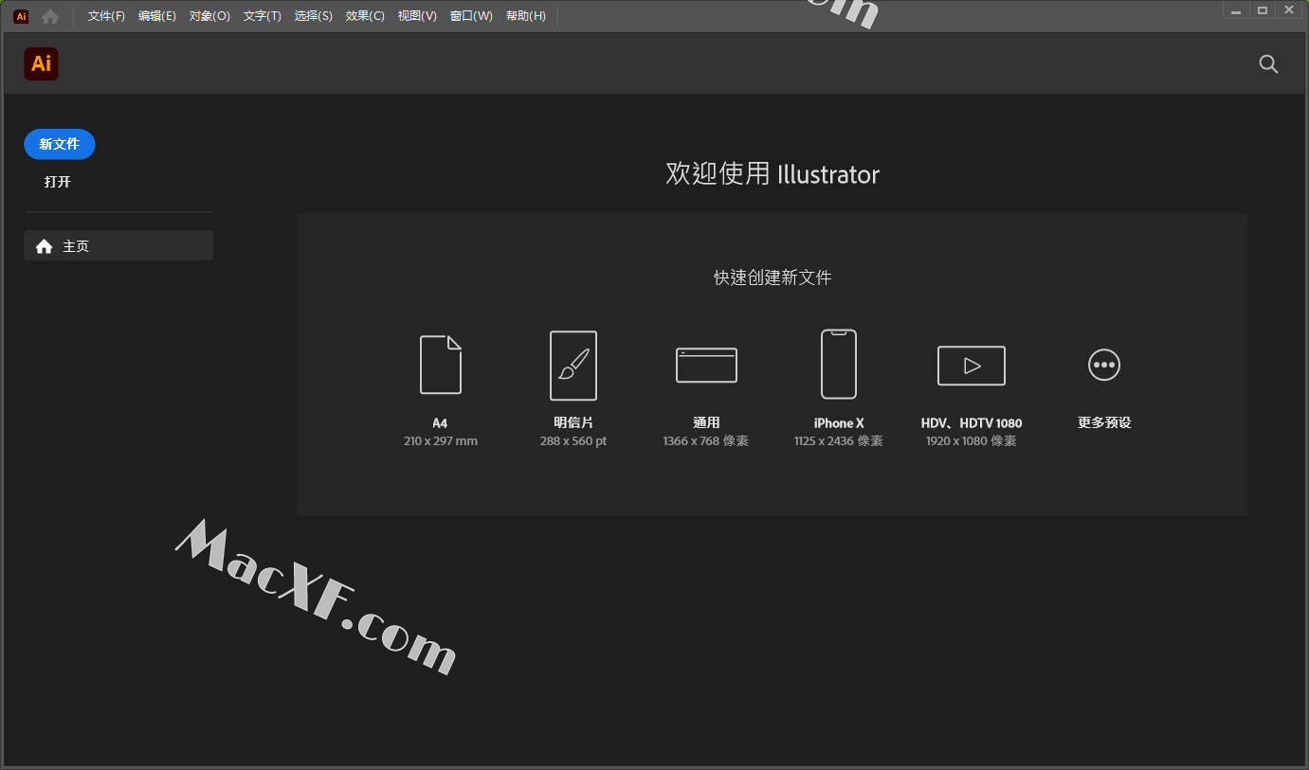Image resolution: width=1309 pixels, height=770 pixels.
Task: Select the 明信片 postcard brush icon
Action: click(x=573, y=365)
